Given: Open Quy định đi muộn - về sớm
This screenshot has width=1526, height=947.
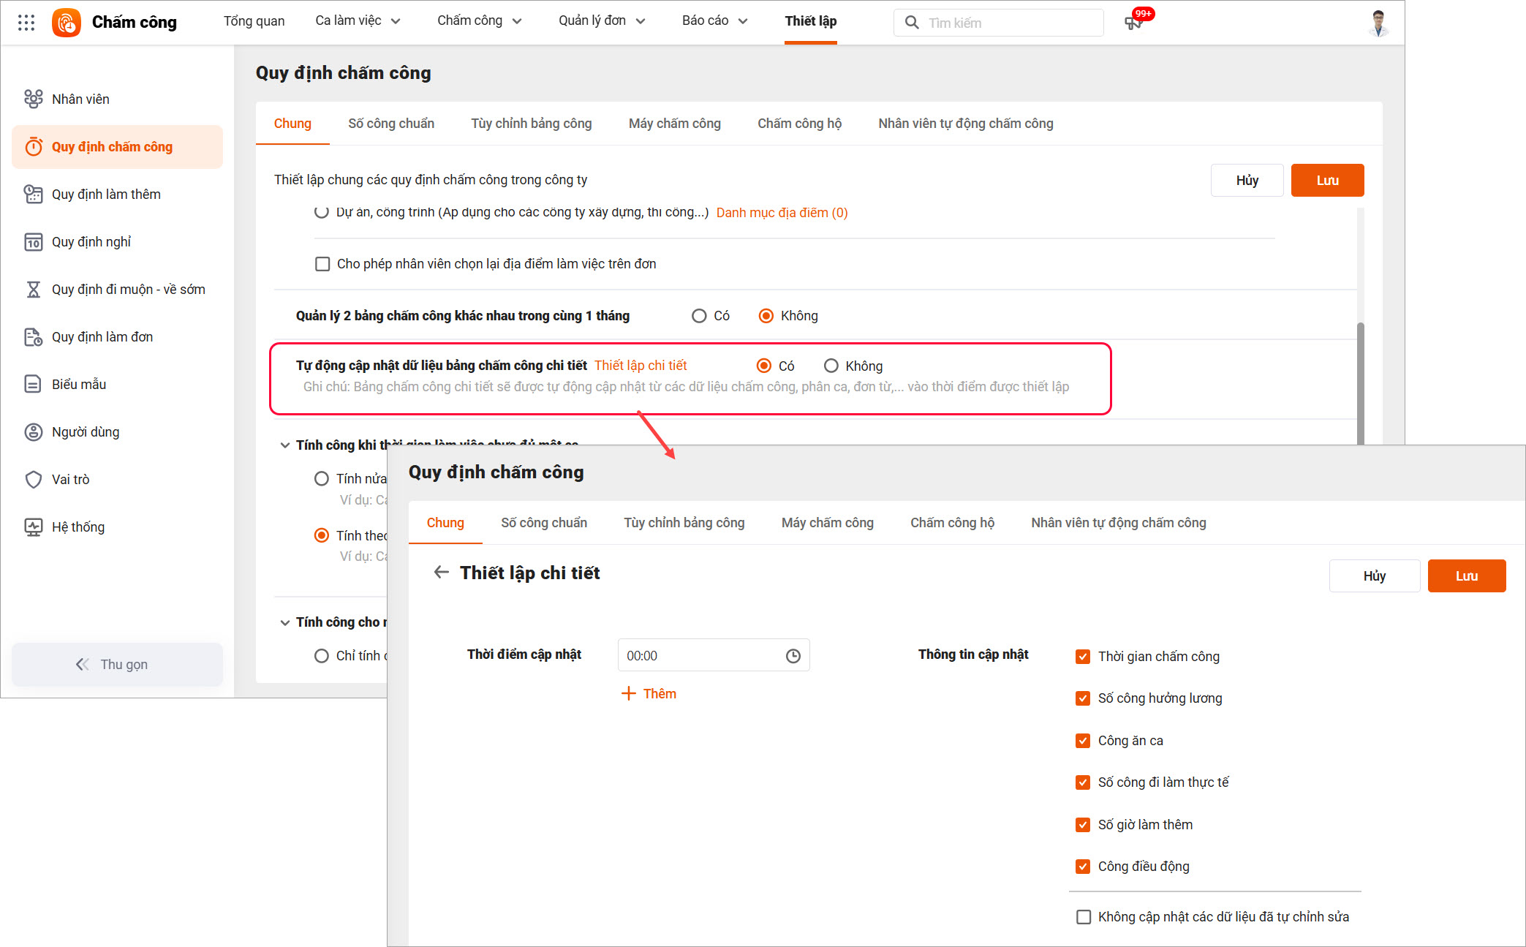Looking at the screenshot, I should 128,290.
